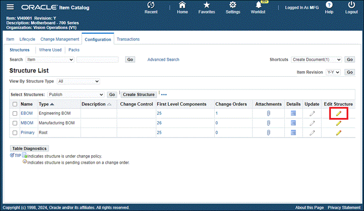This screenshot has width=364, height=211.
Task: View details icon for EBOM structure
Action: 293,113
